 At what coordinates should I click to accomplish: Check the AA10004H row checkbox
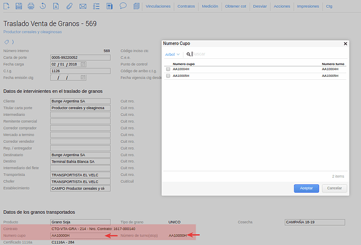[x=168, y=69]
